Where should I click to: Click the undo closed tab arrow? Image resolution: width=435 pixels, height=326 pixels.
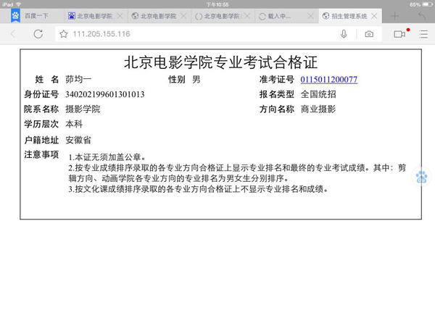tap(422, 16)
